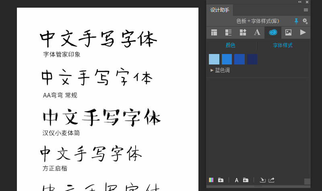
Task: Pick the navy blue swatch
Action: point(252,59)
